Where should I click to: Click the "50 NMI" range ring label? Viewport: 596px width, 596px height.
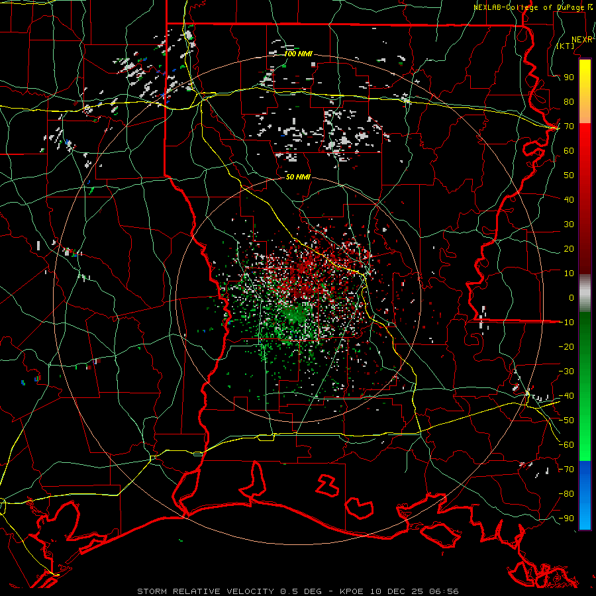pyautogui.click(x=299, y=177)
